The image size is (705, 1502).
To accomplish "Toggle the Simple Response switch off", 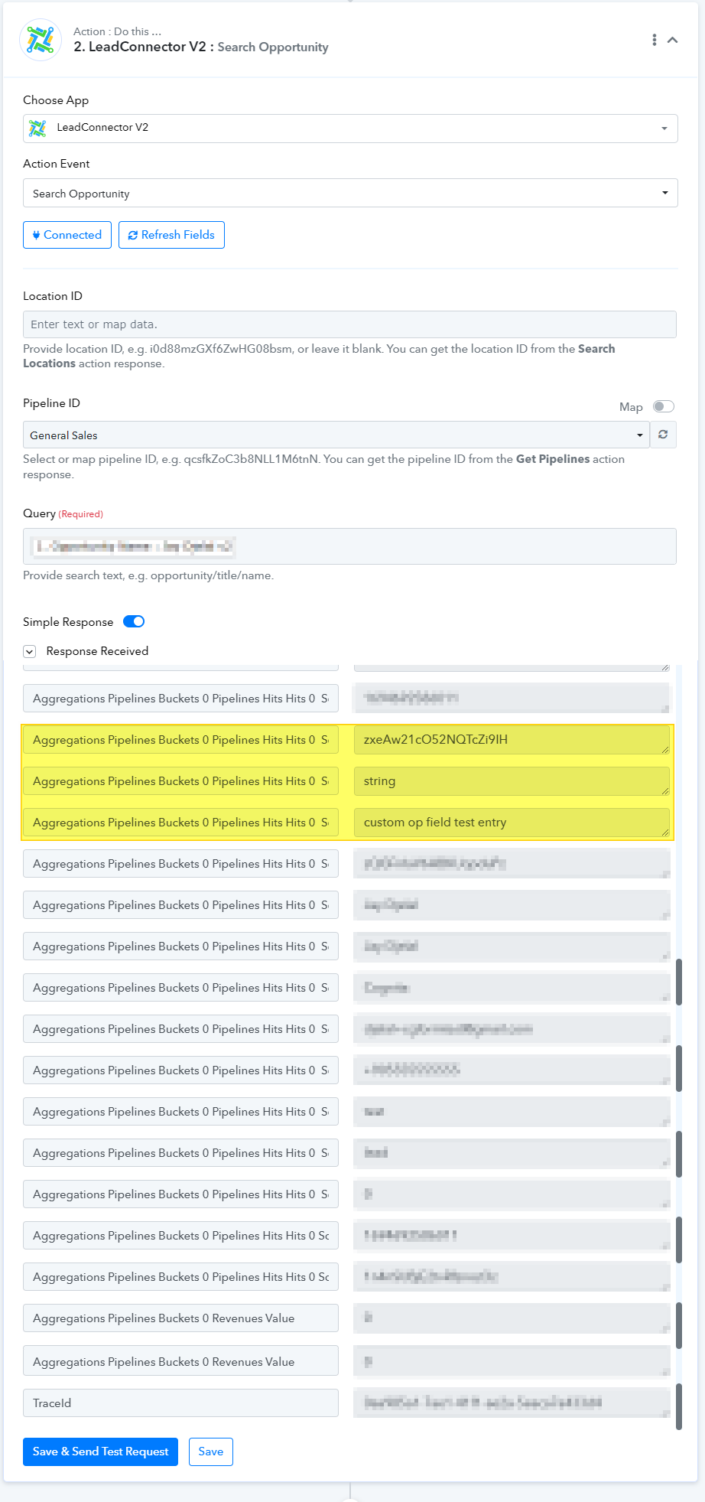I will [134, 621].
